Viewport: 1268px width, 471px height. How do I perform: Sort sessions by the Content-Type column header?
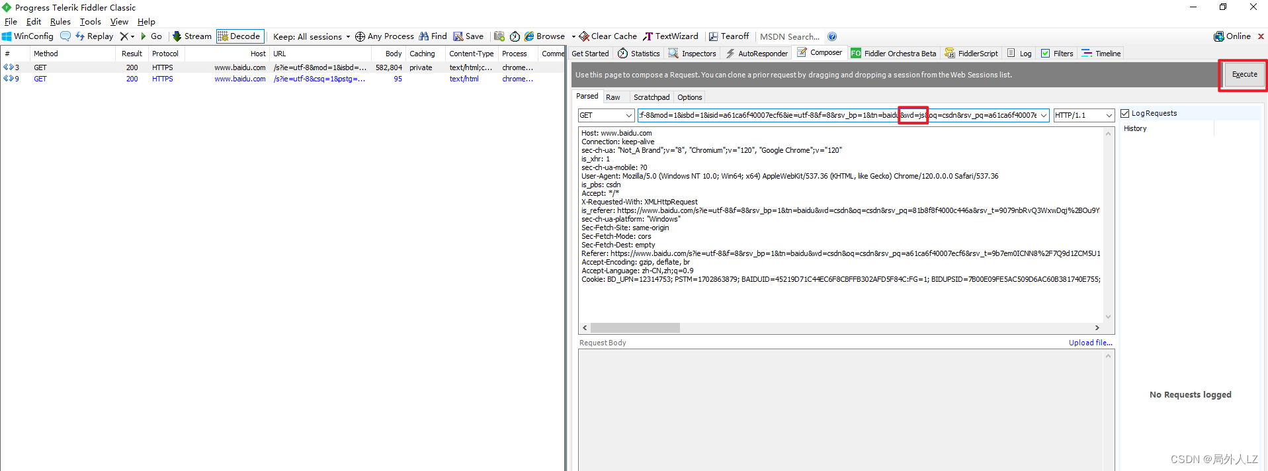point(471,54)
